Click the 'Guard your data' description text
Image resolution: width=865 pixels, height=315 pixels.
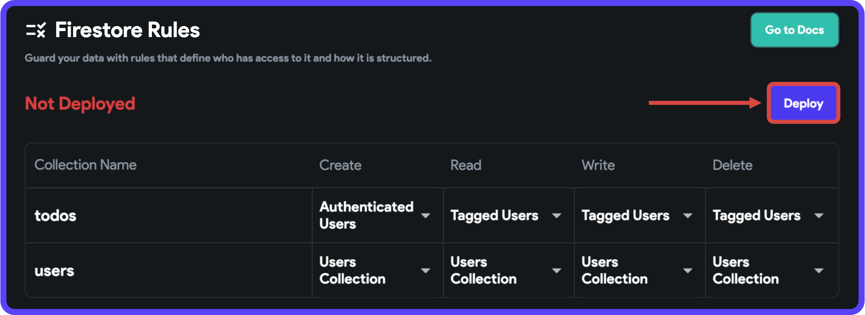pos(228,58)
